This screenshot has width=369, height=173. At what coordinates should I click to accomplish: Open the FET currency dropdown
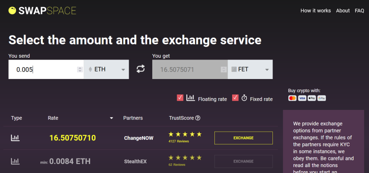point(250,69)
